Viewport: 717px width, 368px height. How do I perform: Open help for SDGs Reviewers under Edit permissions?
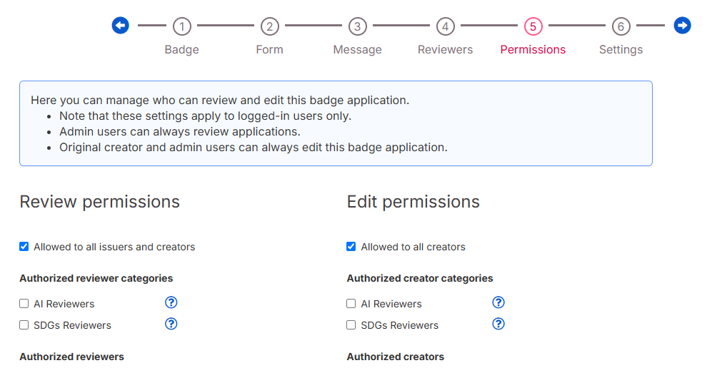(x=498, y=324)
